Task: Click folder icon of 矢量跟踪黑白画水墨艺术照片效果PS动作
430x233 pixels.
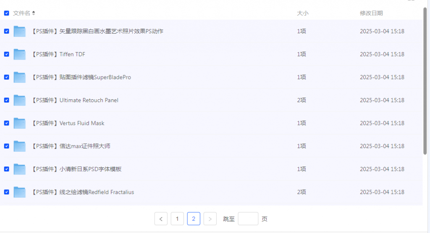Action: 19,31
